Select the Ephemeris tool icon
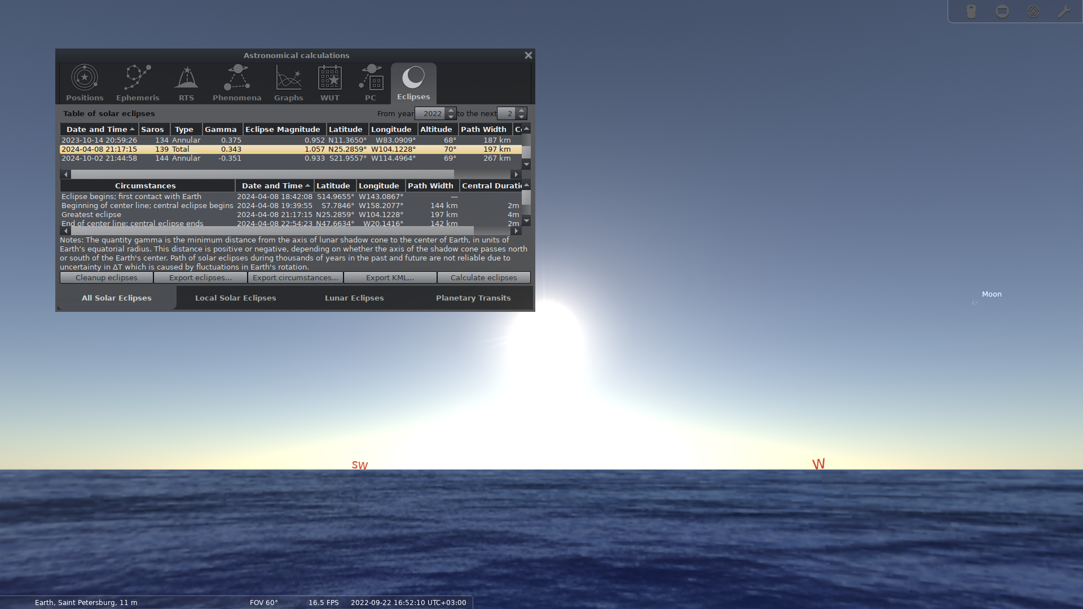Viewport: 1083px width, 609px height. pos(137,81)
